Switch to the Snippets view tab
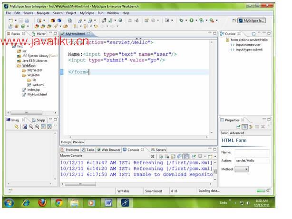292x219 pixels. coord(39,120)
